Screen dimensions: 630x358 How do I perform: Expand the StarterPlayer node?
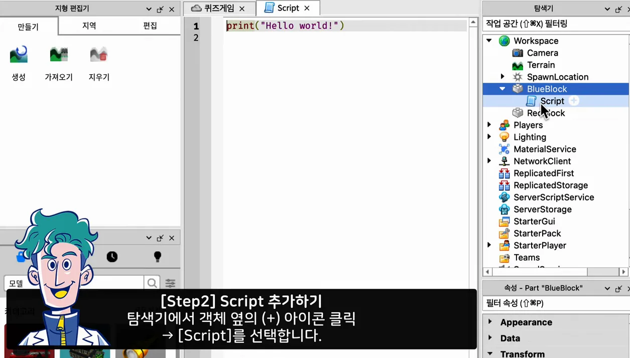(489, 245)
